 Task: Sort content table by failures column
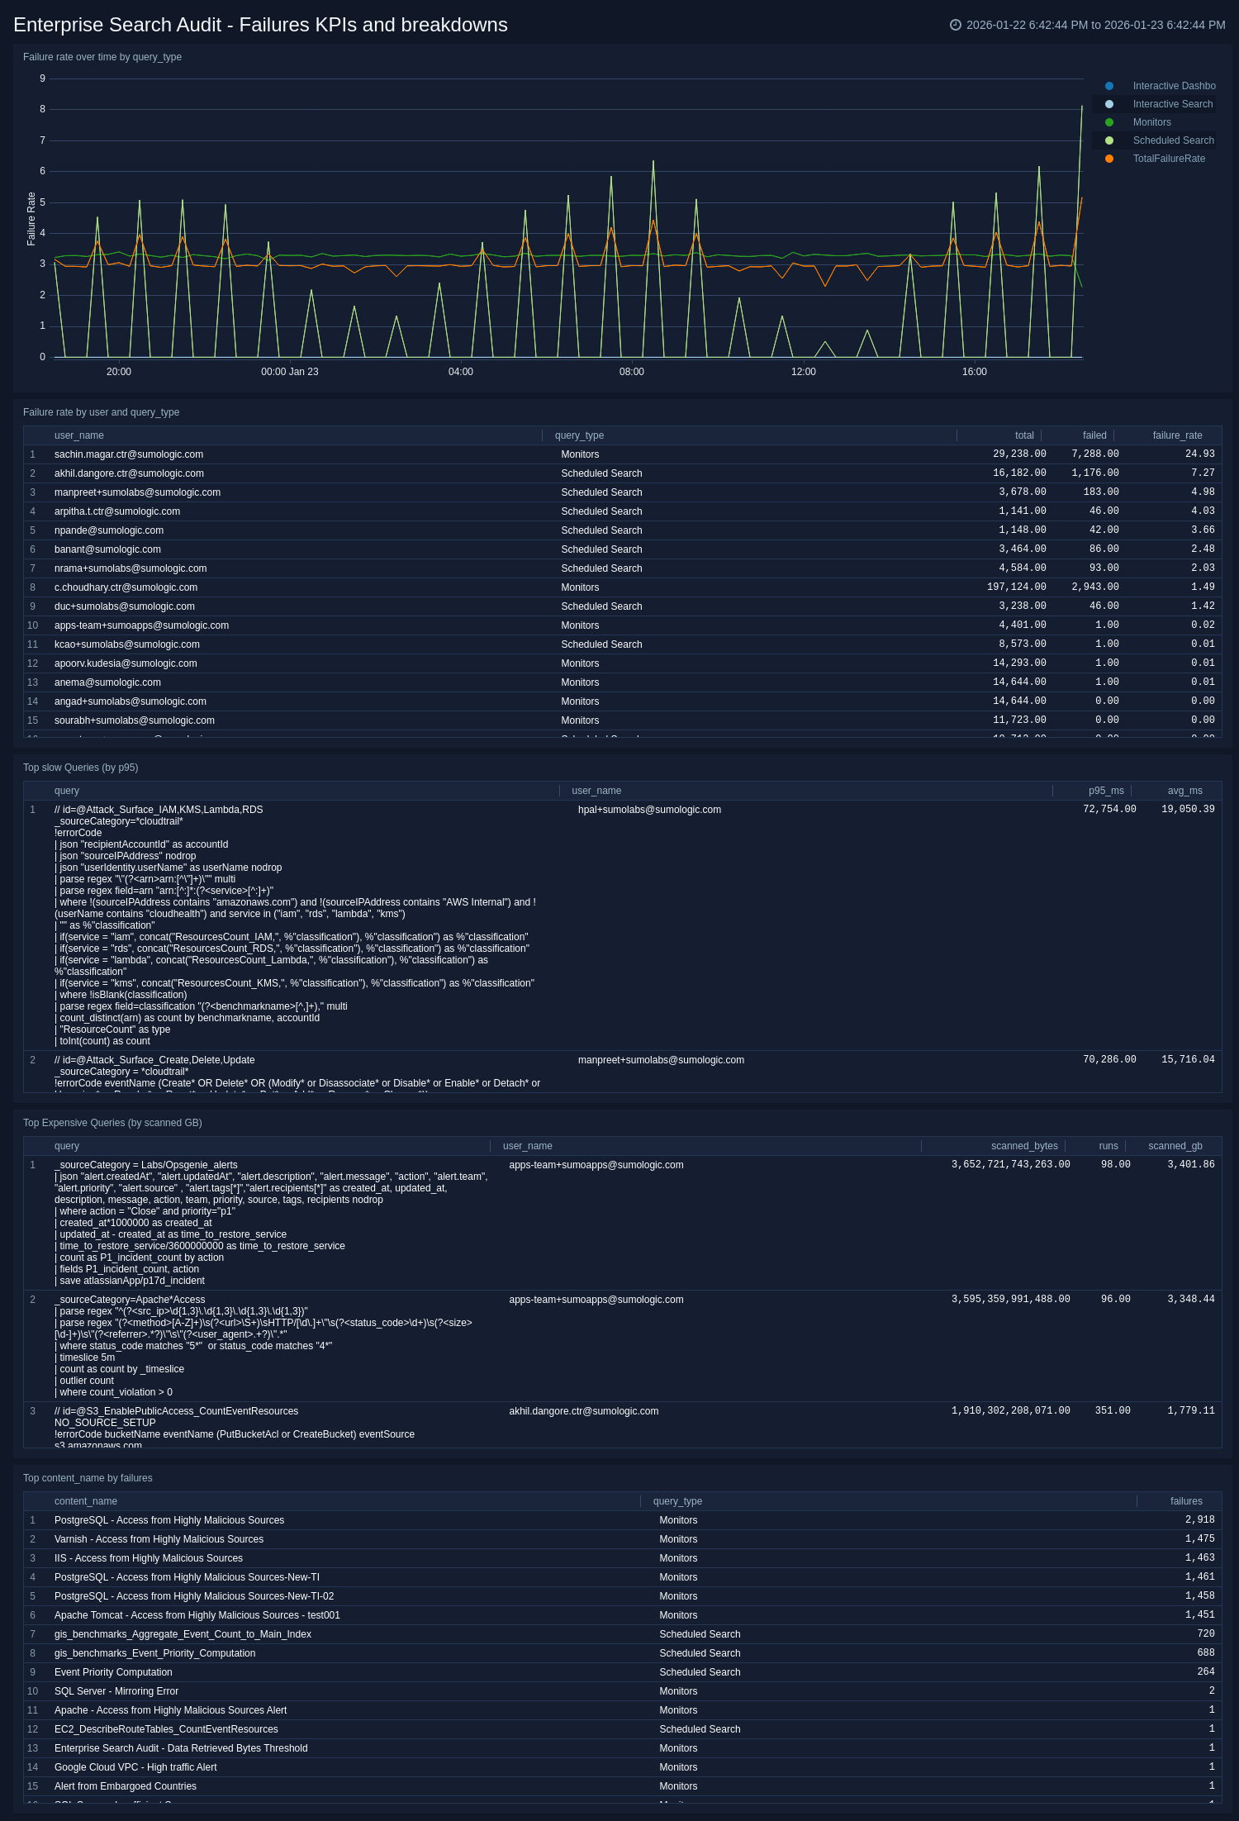pyautogui.click(x=1185, y=1501)
